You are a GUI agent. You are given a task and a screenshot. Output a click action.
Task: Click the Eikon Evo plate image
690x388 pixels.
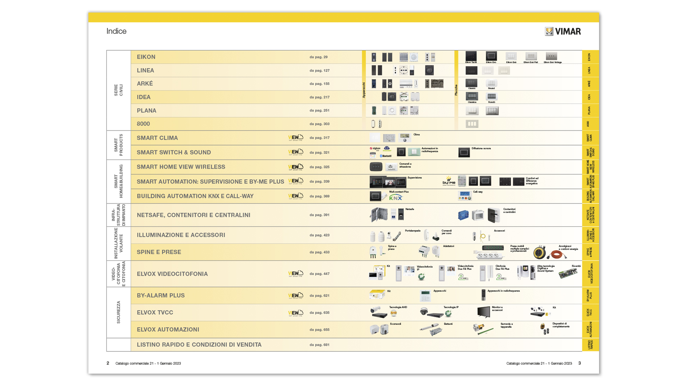[491, 56]
